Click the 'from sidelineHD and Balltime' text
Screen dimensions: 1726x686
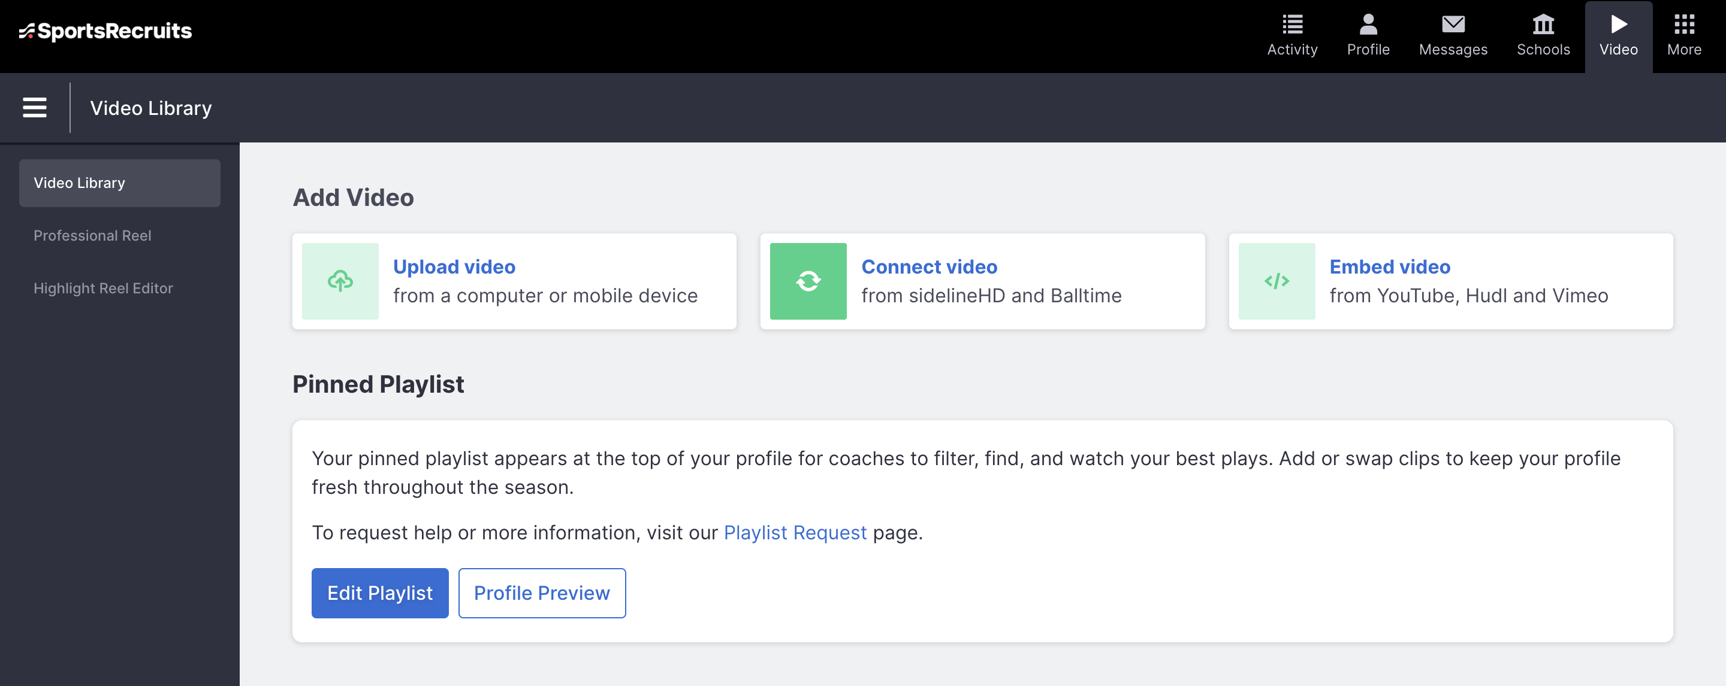pyautogui.click(x=991, y=296)
